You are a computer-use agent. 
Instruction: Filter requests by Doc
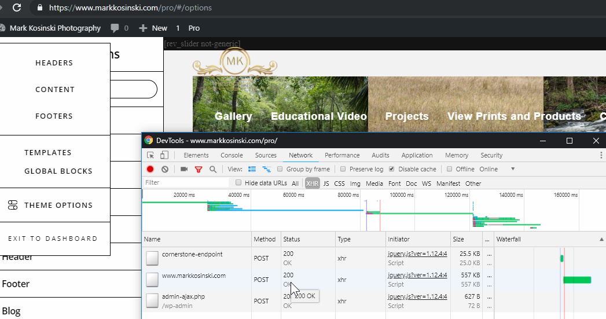point(411,184)
